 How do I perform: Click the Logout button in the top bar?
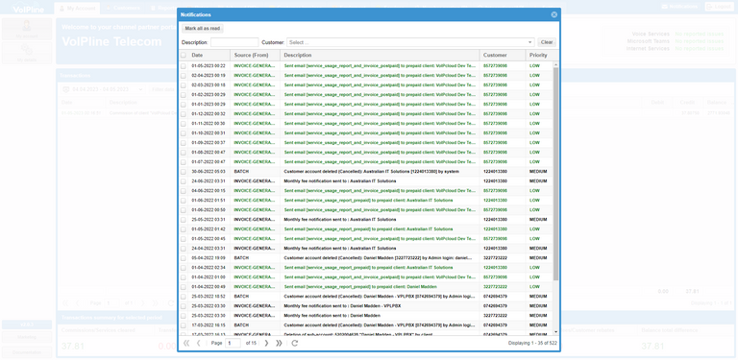coord(719,7)
